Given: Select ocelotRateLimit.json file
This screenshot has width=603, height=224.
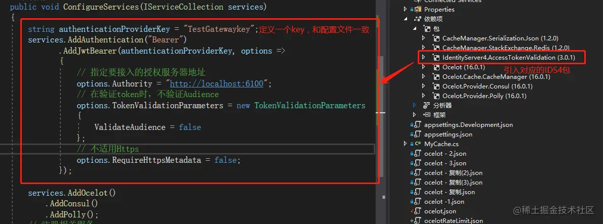Looking at the screenshot, I should (454, 220).
